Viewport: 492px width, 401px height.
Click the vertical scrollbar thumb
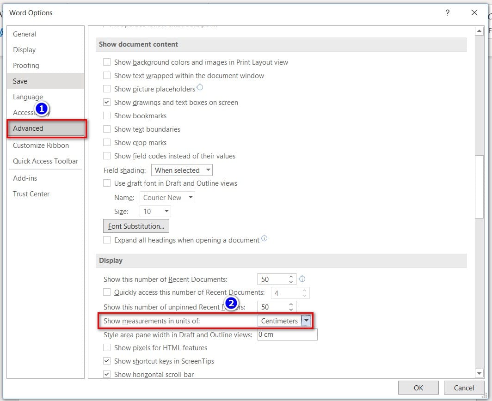click(x=479, y=187)
